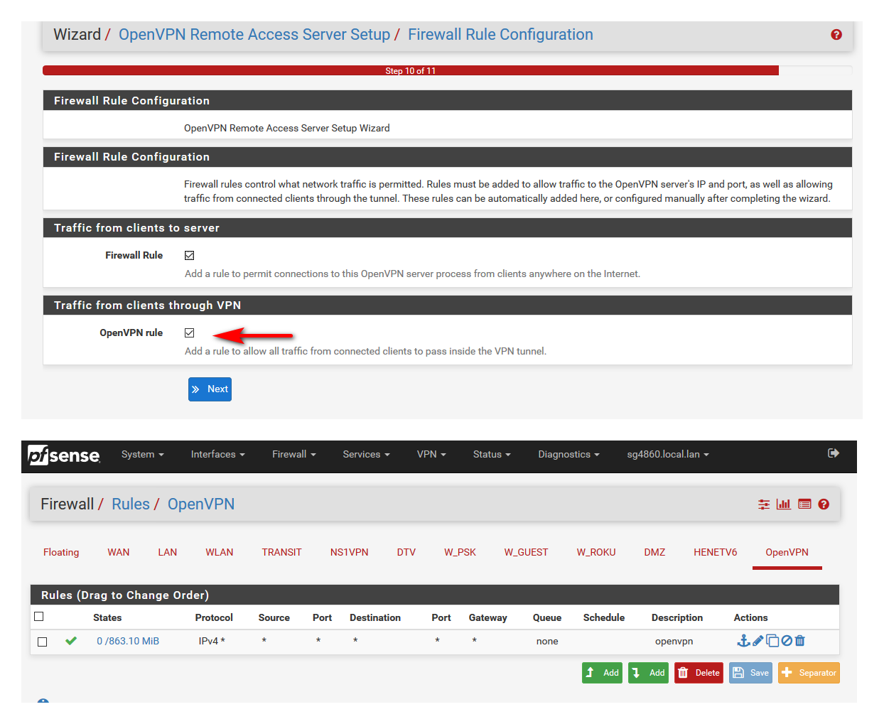884x724 pixels.
Task: Switch to the W_ROKU tab
Action: click(596, 553)
